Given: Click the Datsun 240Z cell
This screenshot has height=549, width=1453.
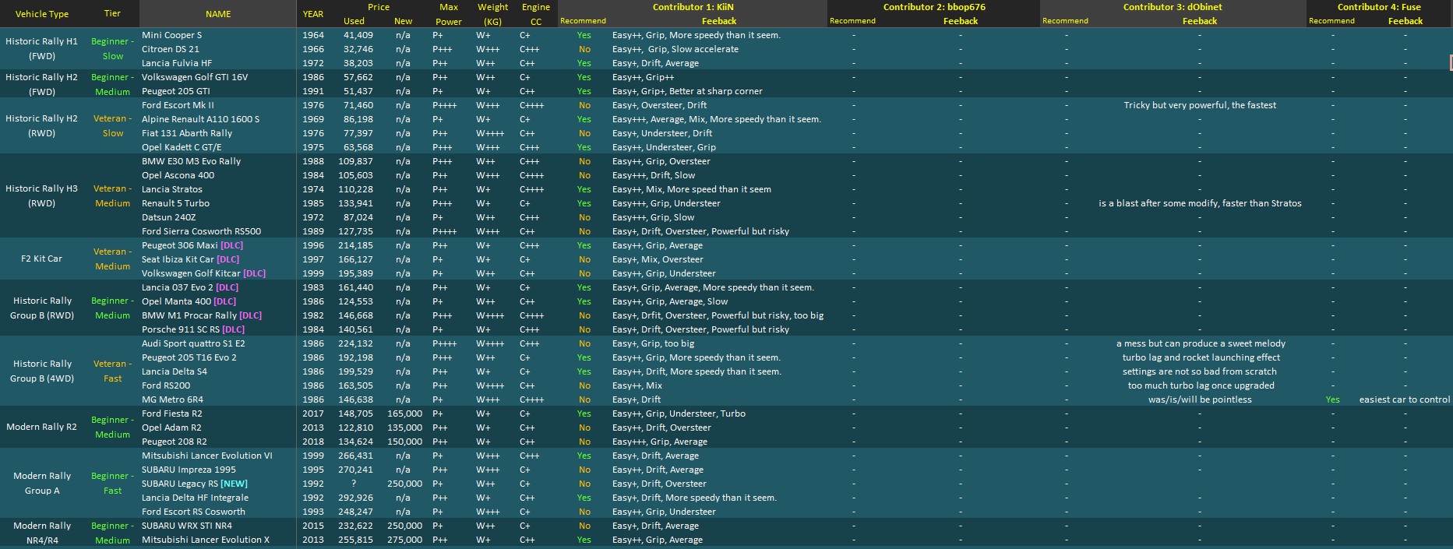Looking at the screenshot, I should click(x=218, y=217).
